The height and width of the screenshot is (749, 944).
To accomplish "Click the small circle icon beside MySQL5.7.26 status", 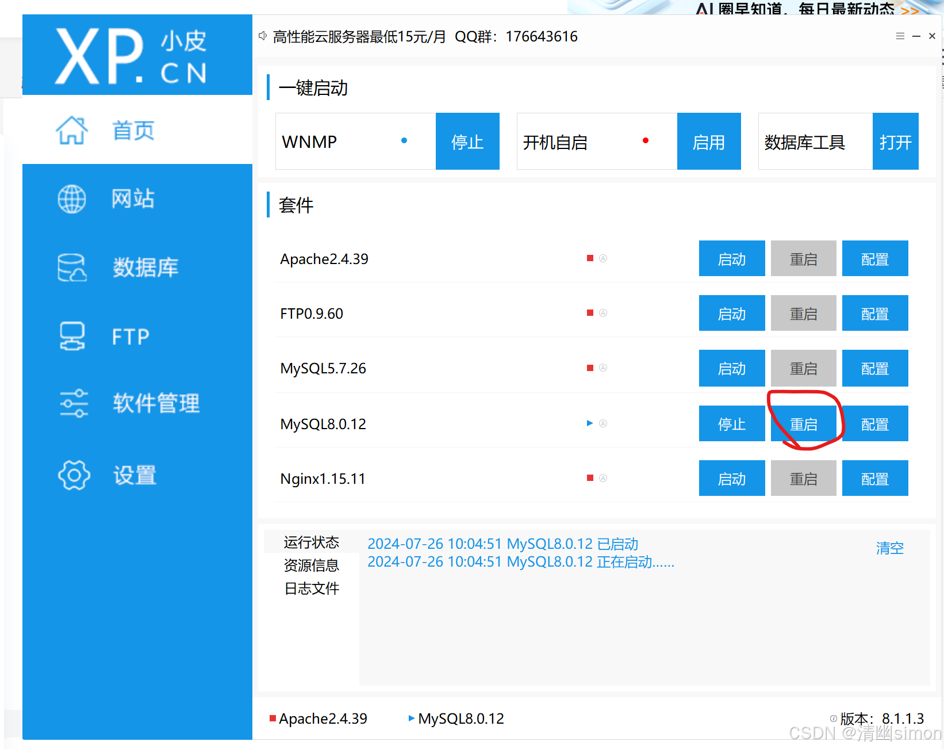I will [603, 368].
